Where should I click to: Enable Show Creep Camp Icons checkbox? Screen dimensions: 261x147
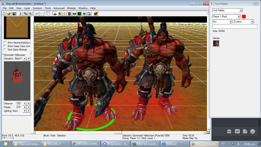coord(5,46)
